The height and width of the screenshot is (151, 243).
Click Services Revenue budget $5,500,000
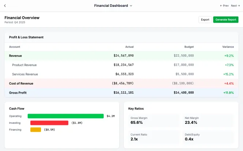185,74
